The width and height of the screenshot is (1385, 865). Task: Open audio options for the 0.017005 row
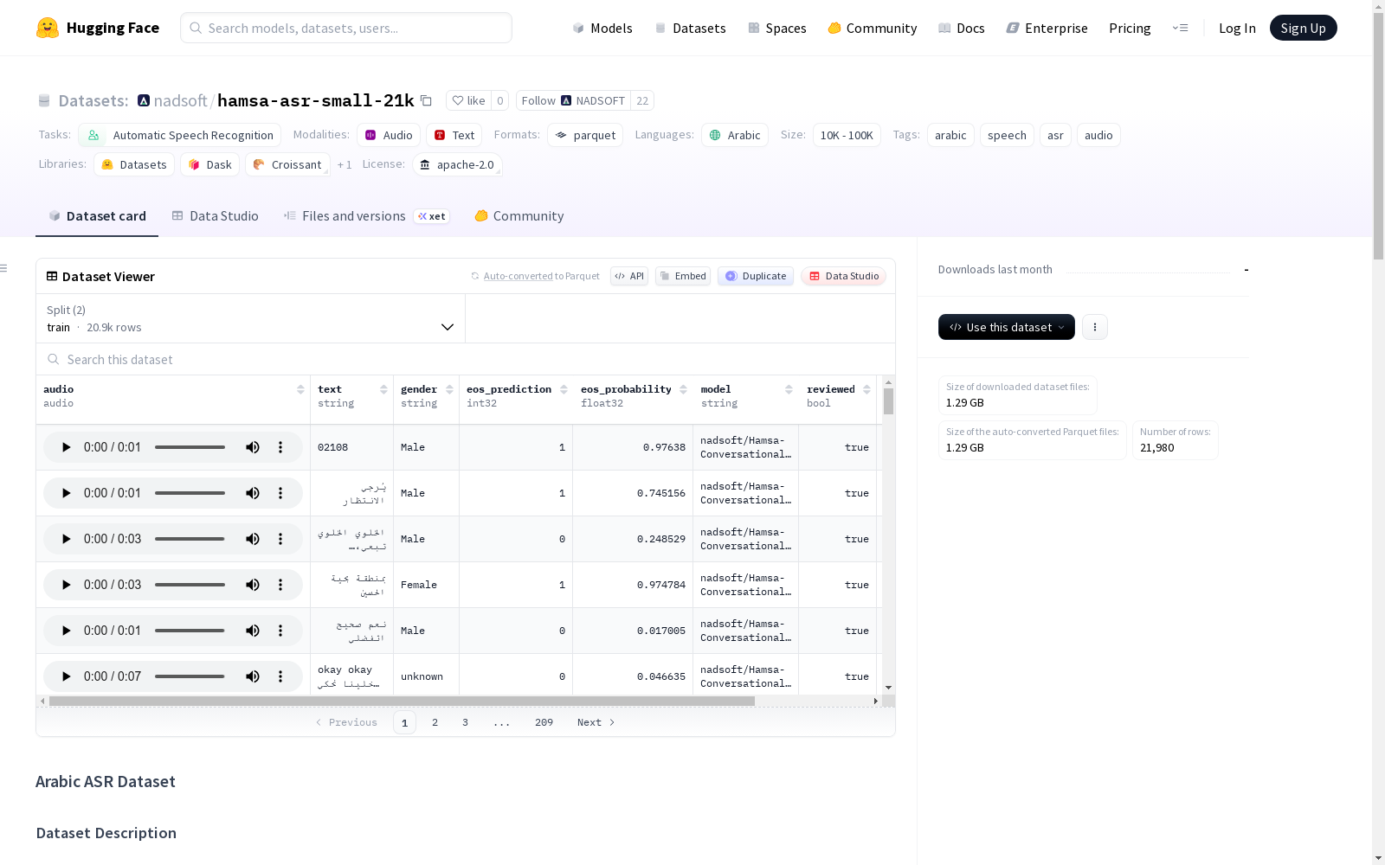[x=280, y=631]
